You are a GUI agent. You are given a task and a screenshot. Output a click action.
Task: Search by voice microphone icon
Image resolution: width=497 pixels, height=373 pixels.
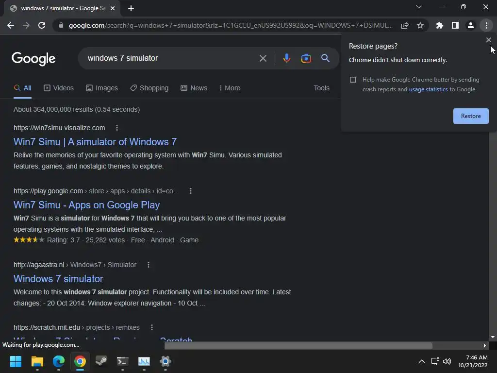click(x=286, y=58)
